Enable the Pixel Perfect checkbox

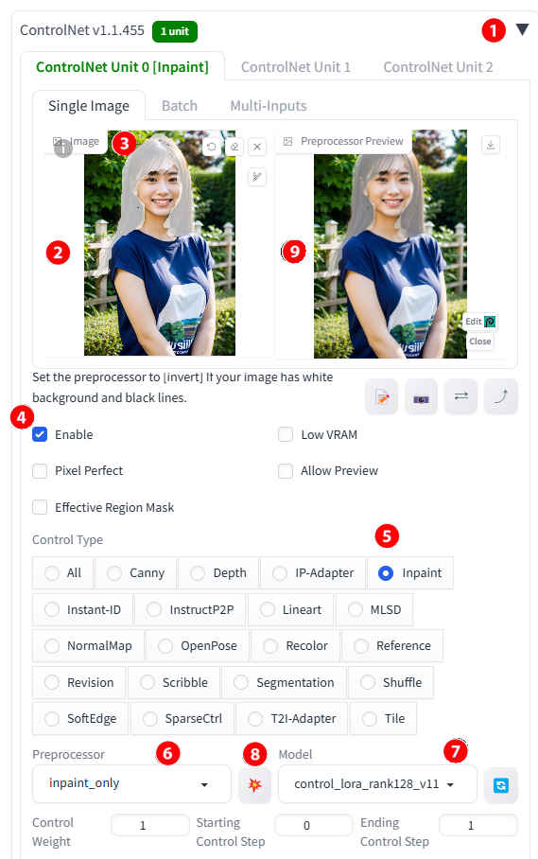pos(40,470)
